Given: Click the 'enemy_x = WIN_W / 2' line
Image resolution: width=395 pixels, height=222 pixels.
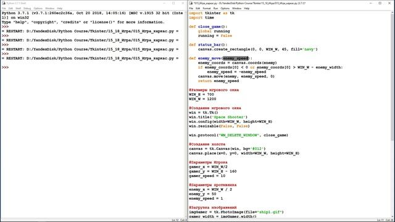Looking at the screenshot, I should point(210,190).
